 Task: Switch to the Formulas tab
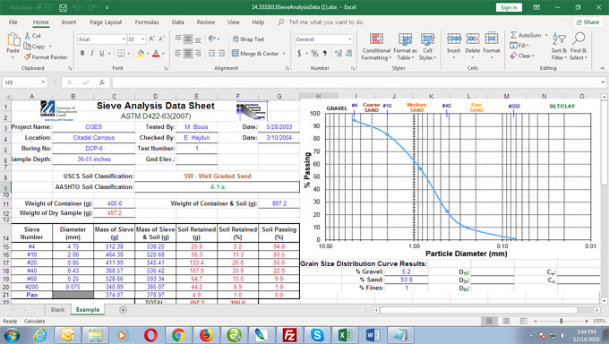pyautogui.click(x=147, y=22)
